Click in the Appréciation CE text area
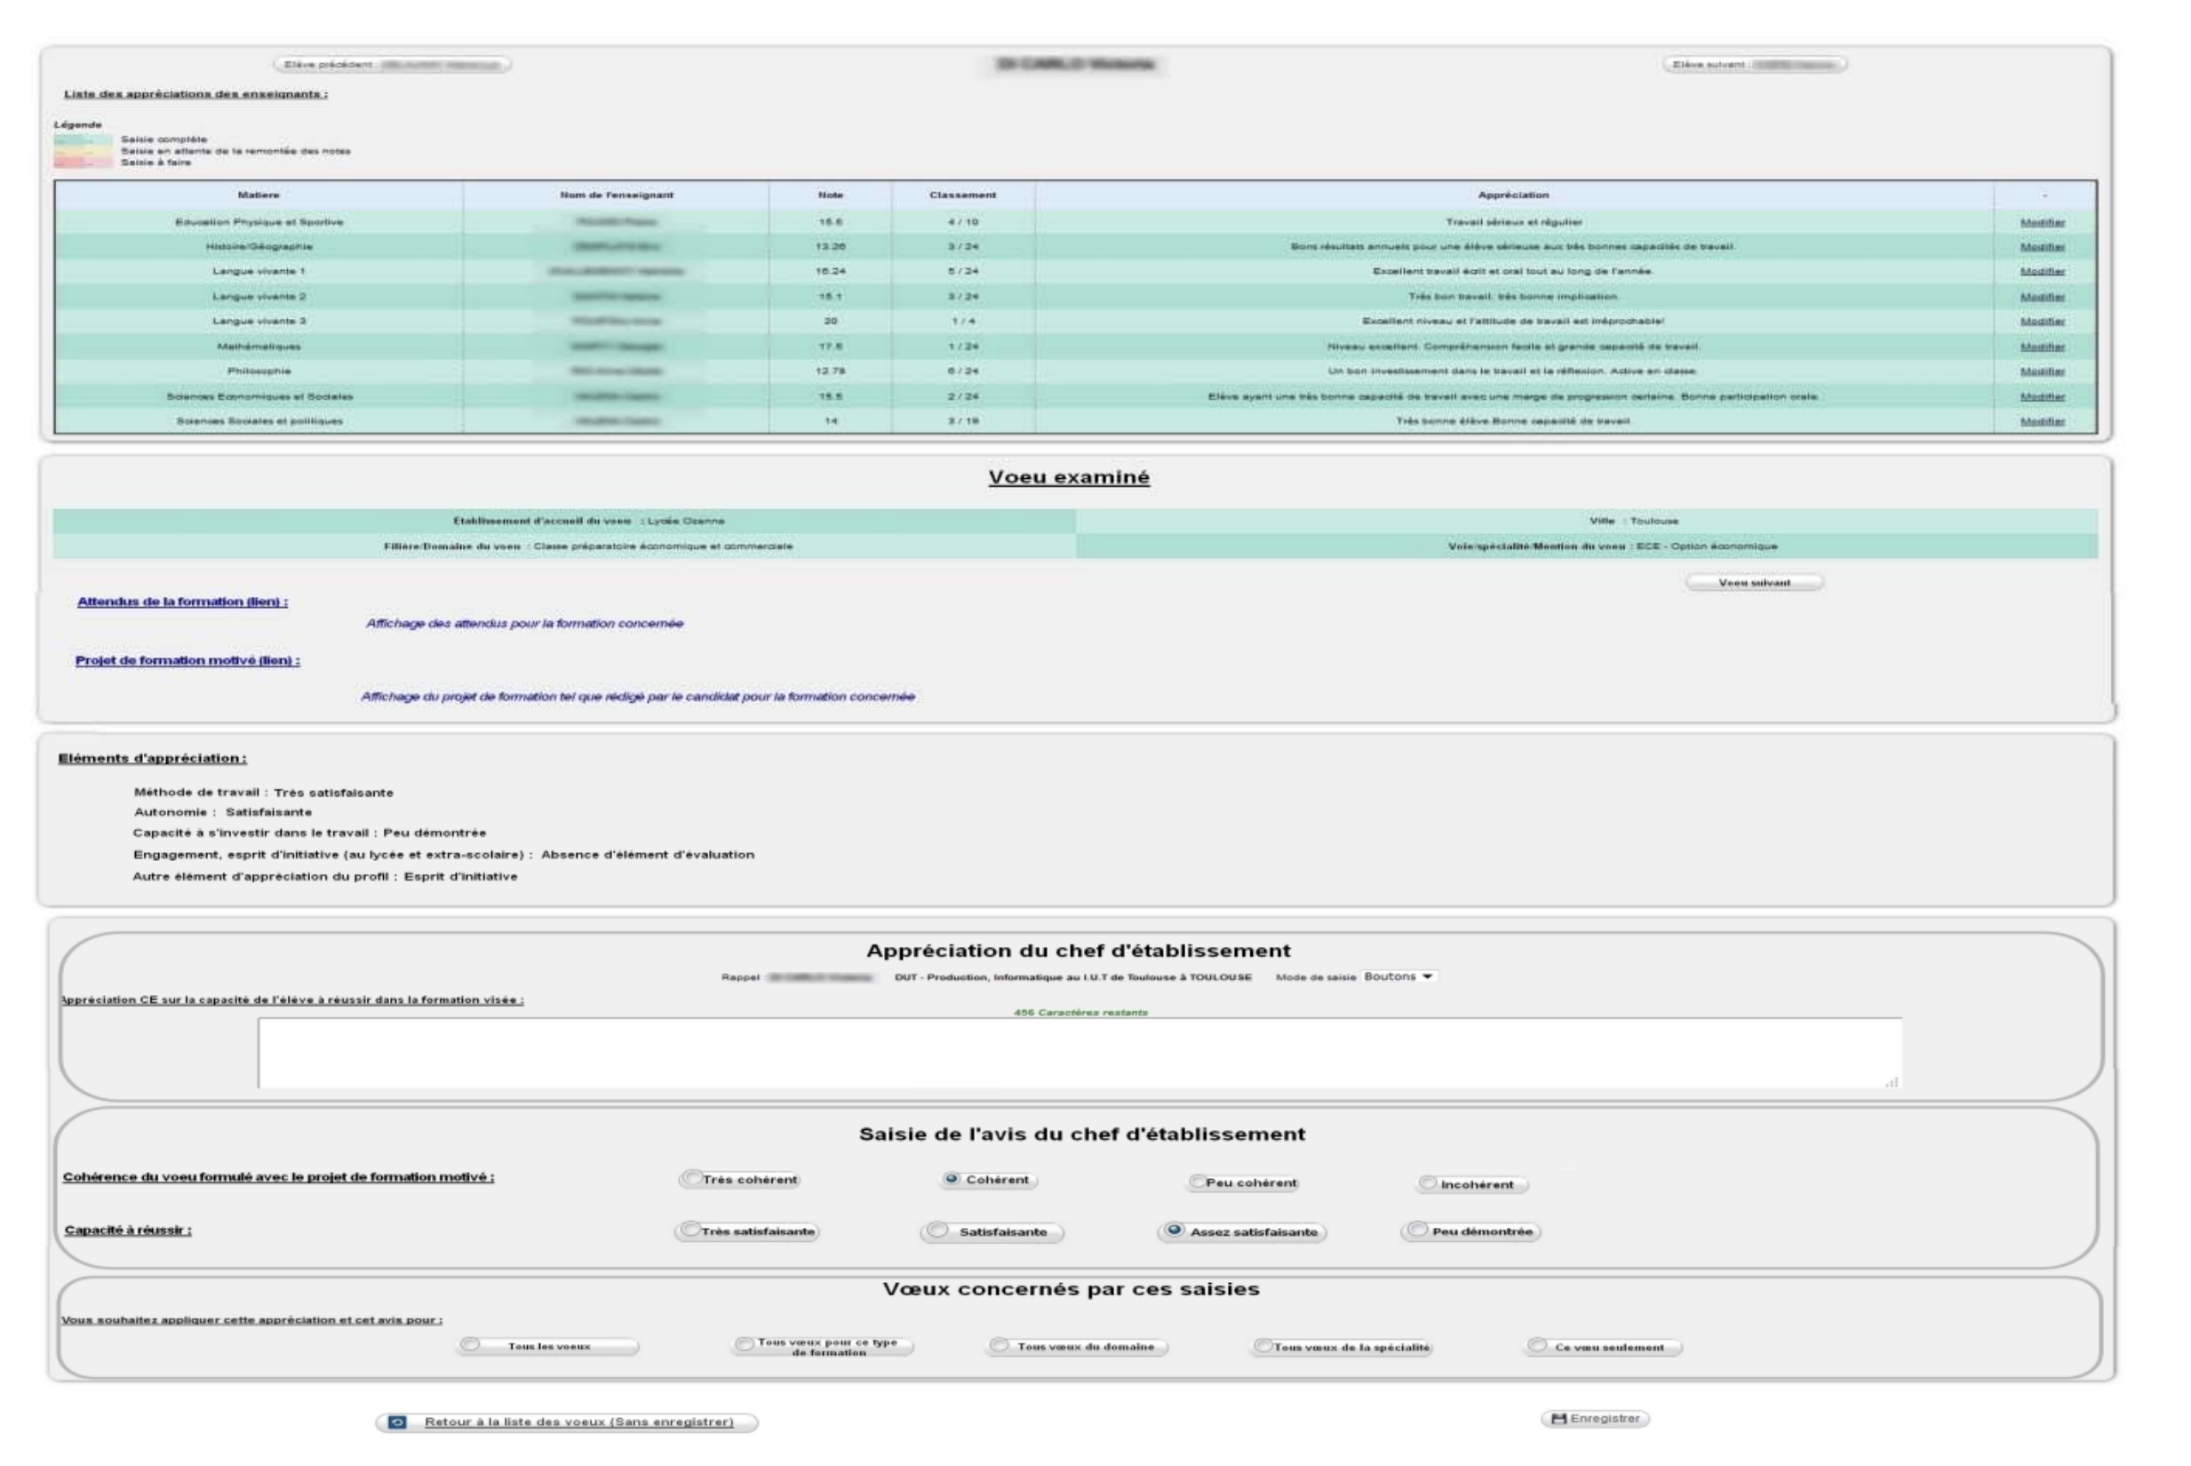This screenshot has width=2191, height=1466. click(x=1080, y=1053)
